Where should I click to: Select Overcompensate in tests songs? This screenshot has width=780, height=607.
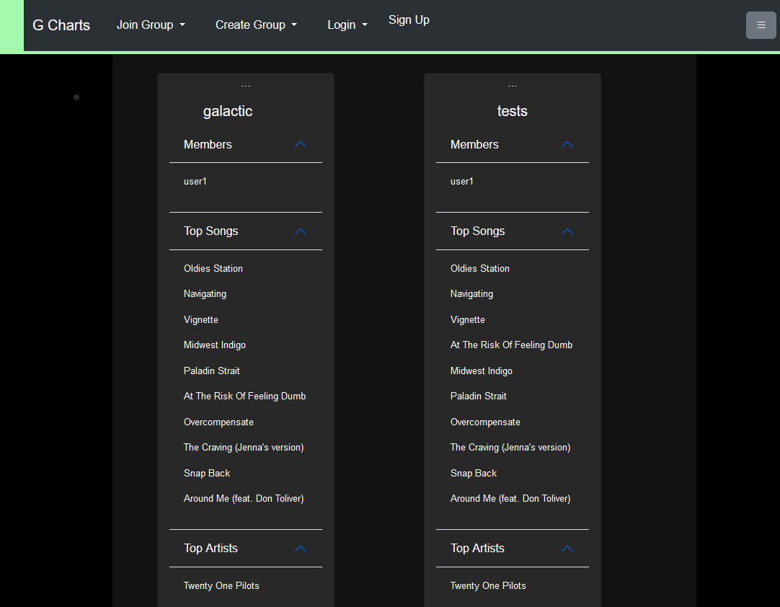coord(485,422)
